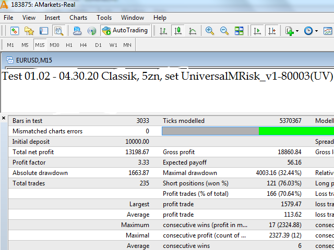Toggle the Strategy Tester magnifier icon
Image resolution: width=334 pixels, height=250 pixels.
58,31
